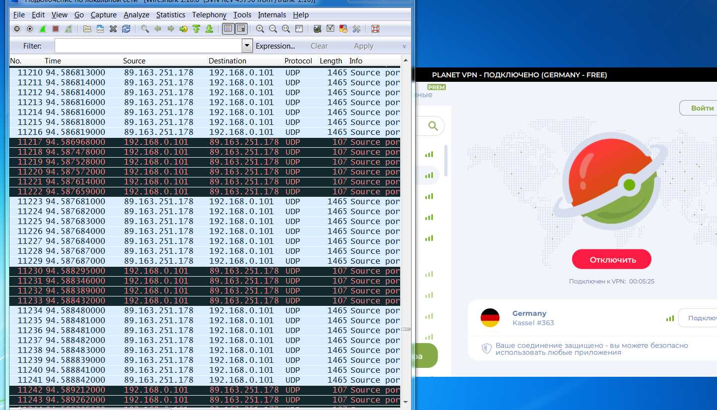717x410 pixels.
Task: Open the capture interfaces list icon
Action: (x=16, y=29)
